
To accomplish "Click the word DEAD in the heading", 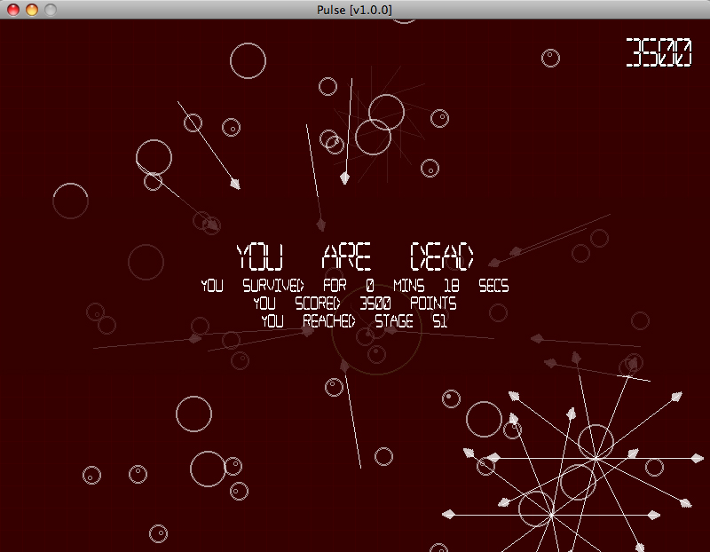I will [x=442, y=256].
